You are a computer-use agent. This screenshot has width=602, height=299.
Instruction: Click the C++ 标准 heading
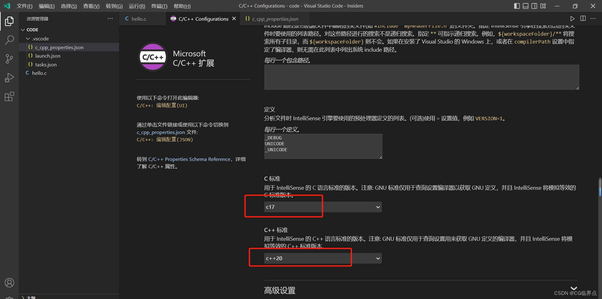coord(276,230)
